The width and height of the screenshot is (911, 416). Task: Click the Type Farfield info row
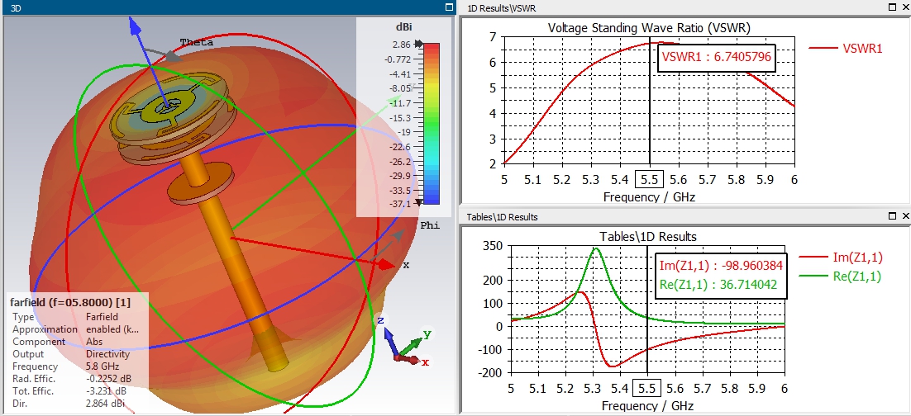74,317
